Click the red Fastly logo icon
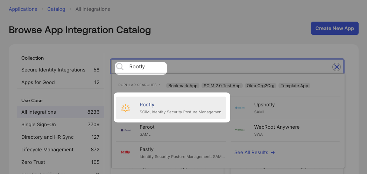This screenshot has width=367, height=174. [x=126, y=152]
